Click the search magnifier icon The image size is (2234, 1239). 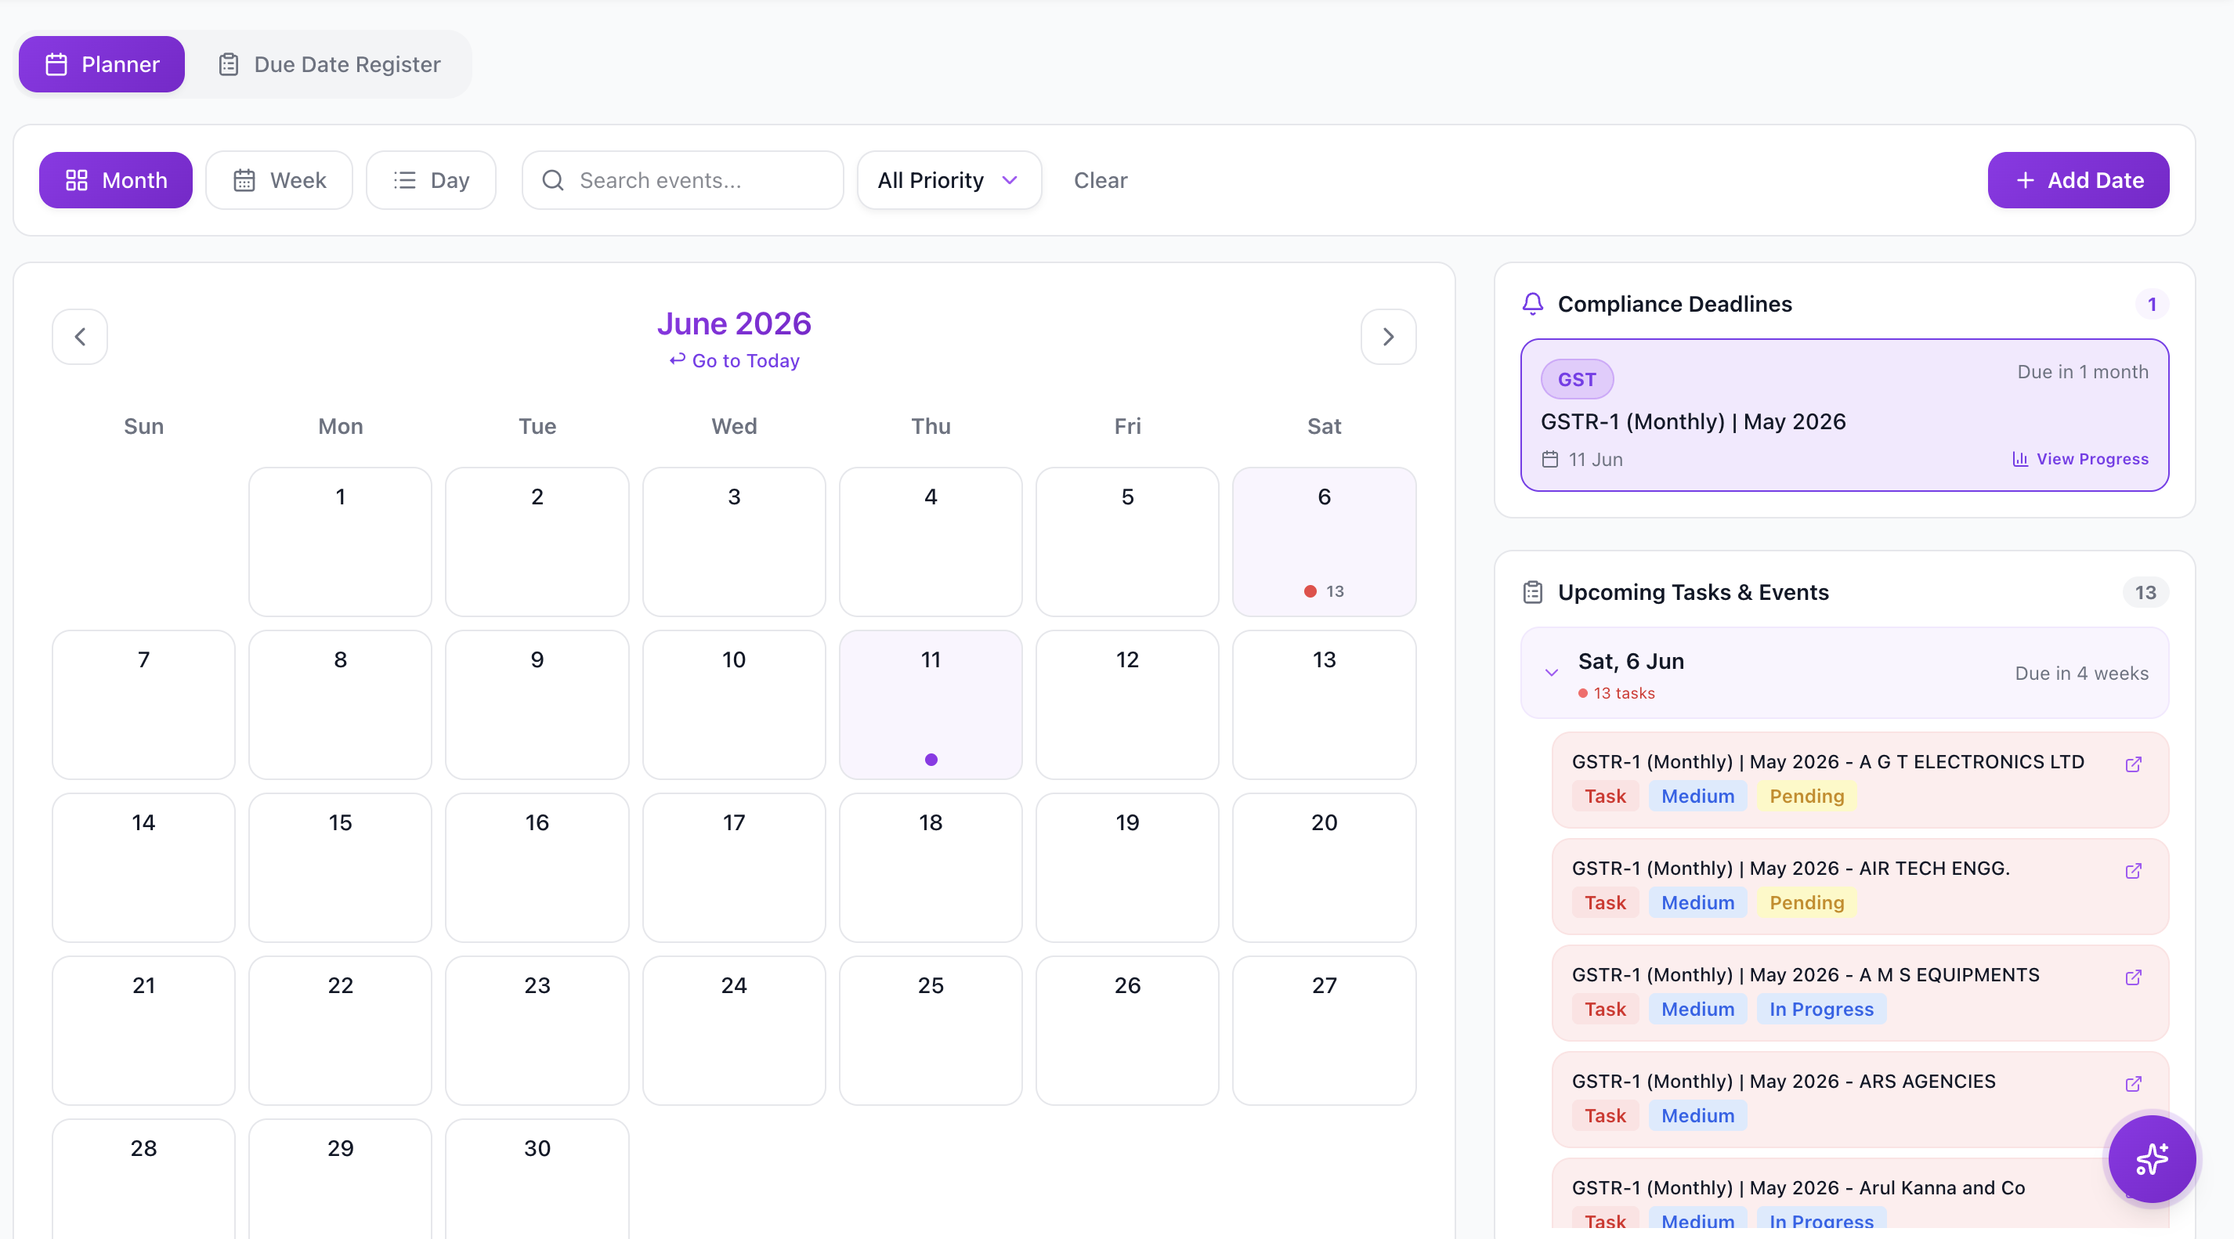click(x=552, y=180)
